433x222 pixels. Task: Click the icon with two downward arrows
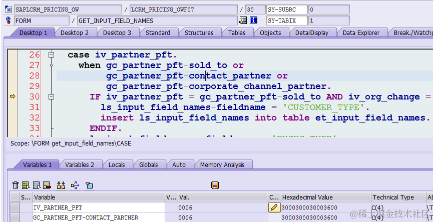pyautogui.click(x=61, y=185)
